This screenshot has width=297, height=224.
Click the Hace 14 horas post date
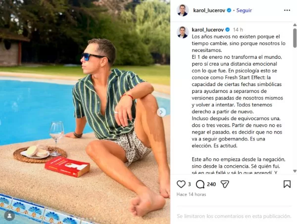point(191,194)
